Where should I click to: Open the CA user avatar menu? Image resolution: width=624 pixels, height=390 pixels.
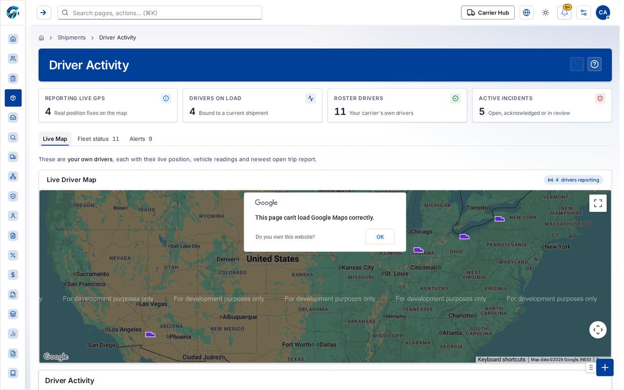point(603,13)
